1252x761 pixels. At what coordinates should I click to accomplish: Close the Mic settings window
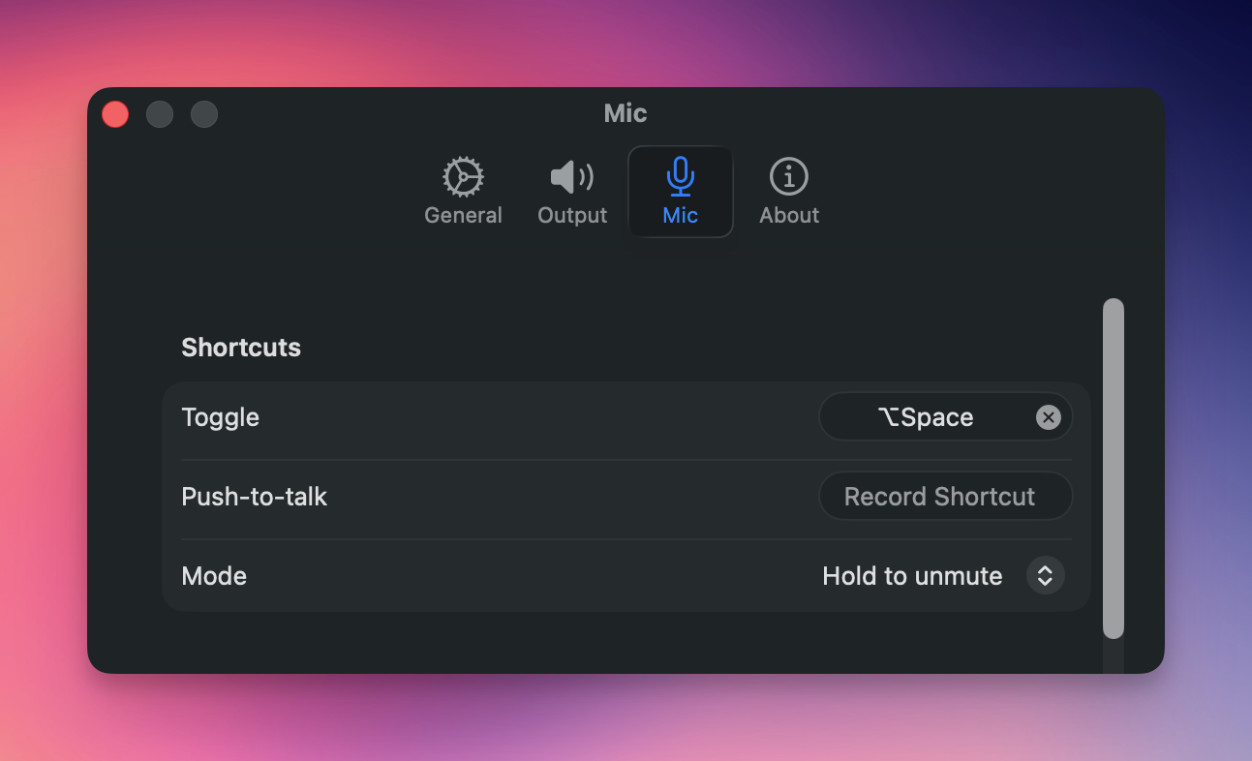[x=115, y=114]
